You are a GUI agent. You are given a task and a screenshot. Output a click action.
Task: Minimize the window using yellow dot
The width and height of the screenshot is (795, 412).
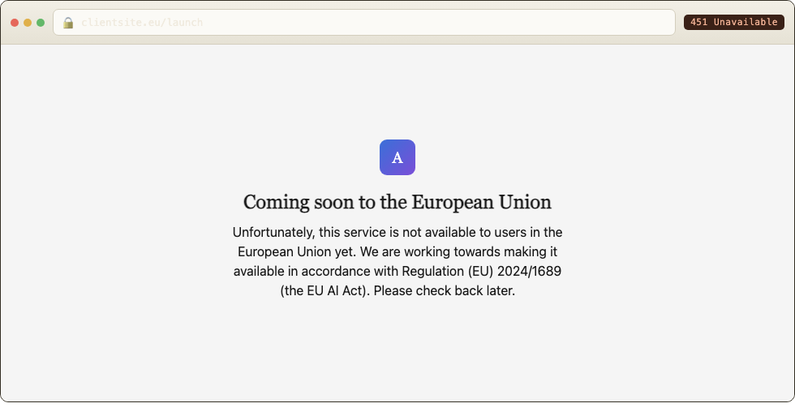[28, 22]
